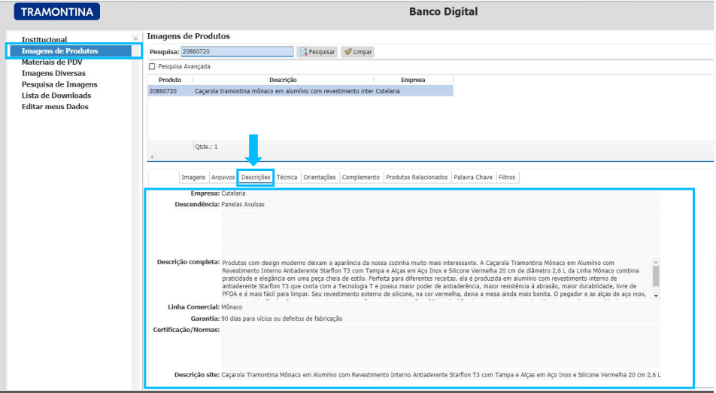This screenshot has height=393, width=716.
Task: Click the Descrição completa scrollbar thumb
Action: click(656, 276)
